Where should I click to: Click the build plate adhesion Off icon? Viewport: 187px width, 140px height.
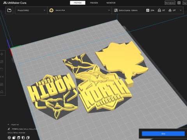(x=170, y=10)
